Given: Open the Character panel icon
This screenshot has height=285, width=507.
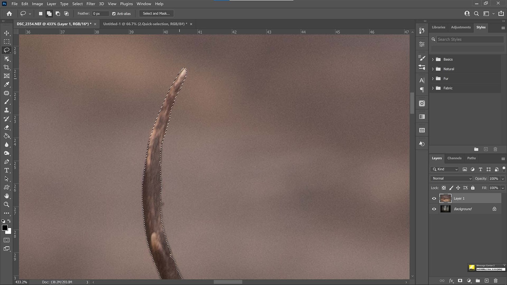Looking at the screenshot, I should point(422,80).
